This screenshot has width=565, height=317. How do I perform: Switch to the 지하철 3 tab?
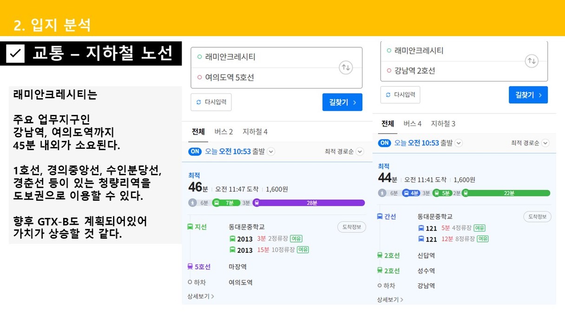point(443,123)
